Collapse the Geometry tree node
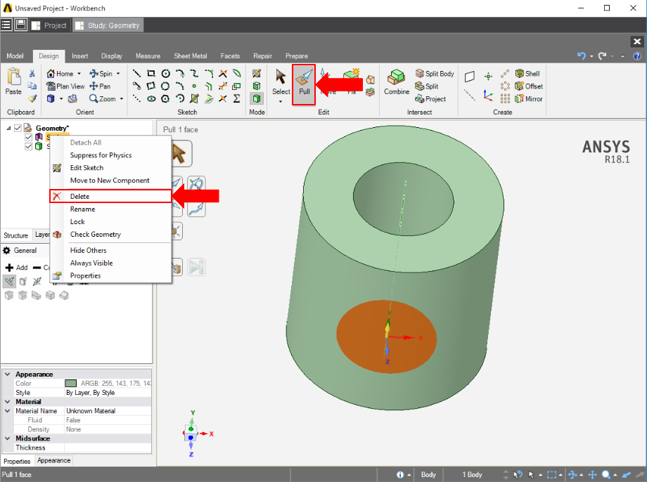The width and height of the screenshot is (647, 482). (x=8, y=129)
